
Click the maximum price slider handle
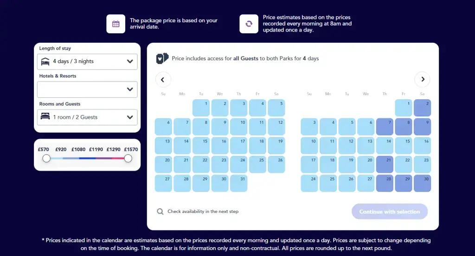tap(128, 158)
